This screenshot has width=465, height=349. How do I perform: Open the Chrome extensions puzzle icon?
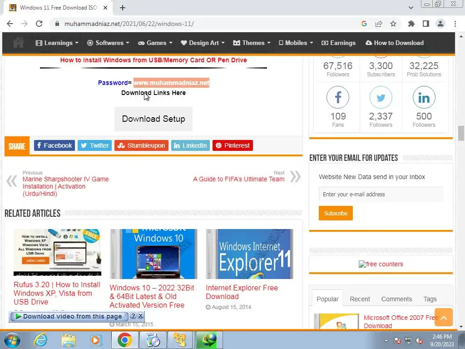411,24
